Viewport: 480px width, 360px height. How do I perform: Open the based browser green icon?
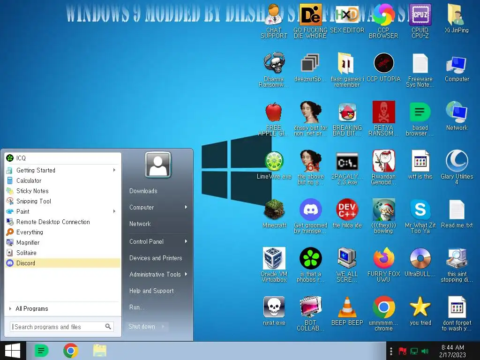click(420, 119)
